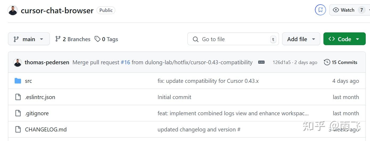
Task: Click the .eslintrc.json file icon
Action: click(18, 97)
